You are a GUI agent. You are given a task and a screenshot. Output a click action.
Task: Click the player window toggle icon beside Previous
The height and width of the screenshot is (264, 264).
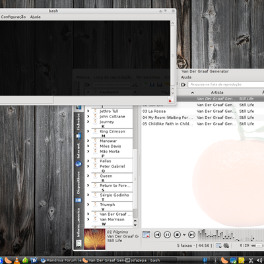tap(146, 235)
